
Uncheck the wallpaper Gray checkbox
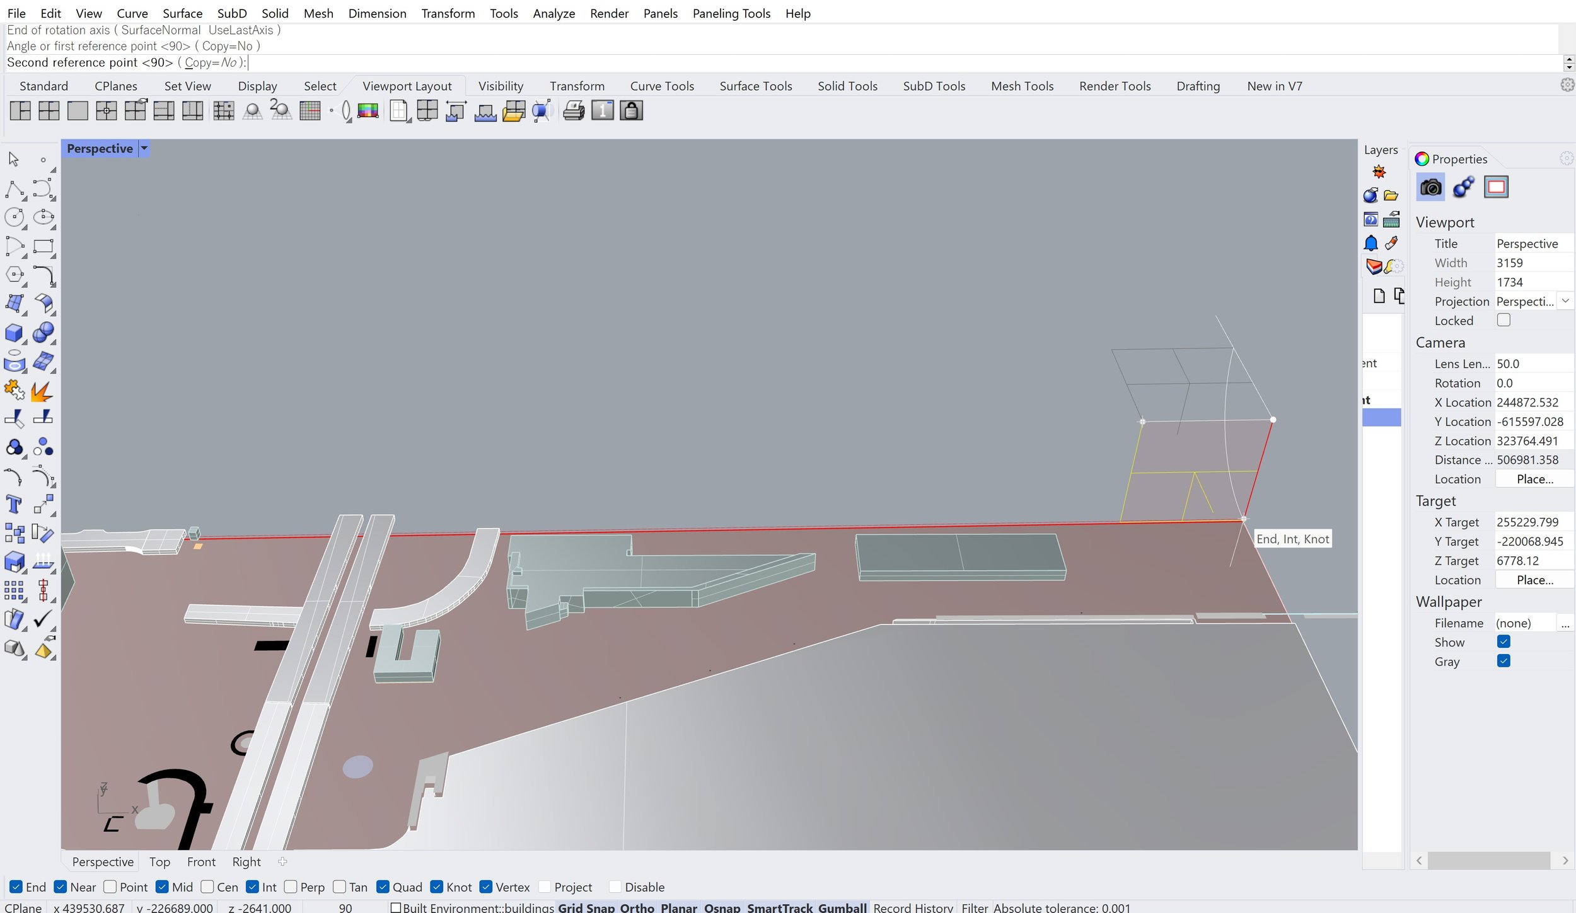(1504, 661)
